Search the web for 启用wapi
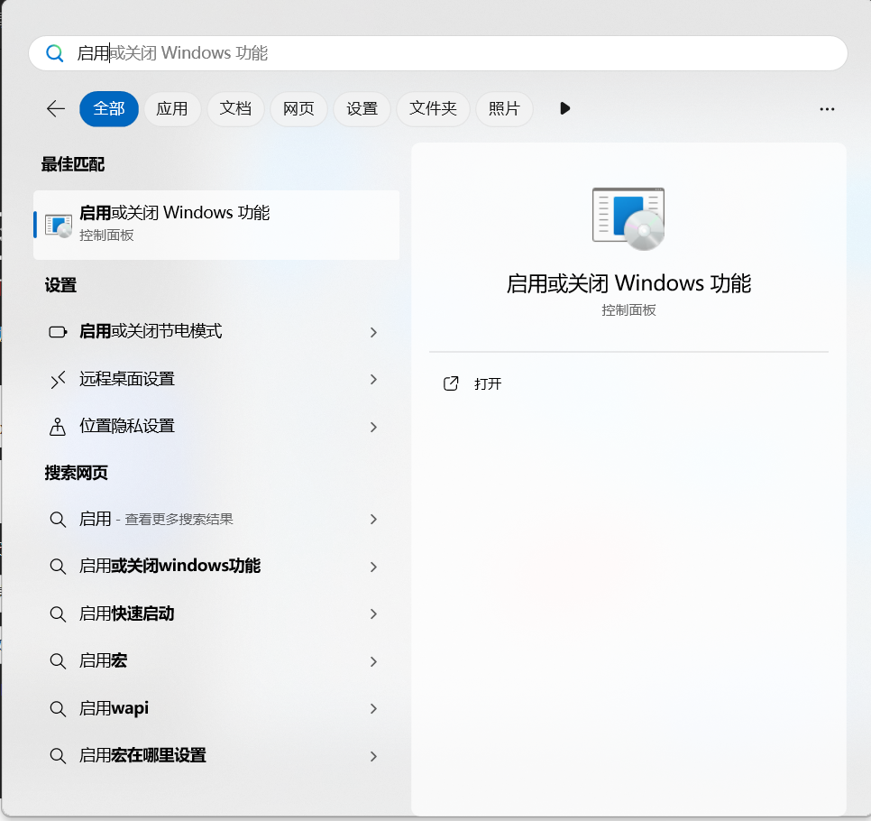This screenshot has height=821, width=871. point(216,709)
